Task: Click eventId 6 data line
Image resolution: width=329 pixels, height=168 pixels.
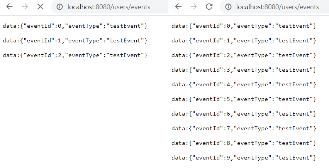Action: click(244, 114)
